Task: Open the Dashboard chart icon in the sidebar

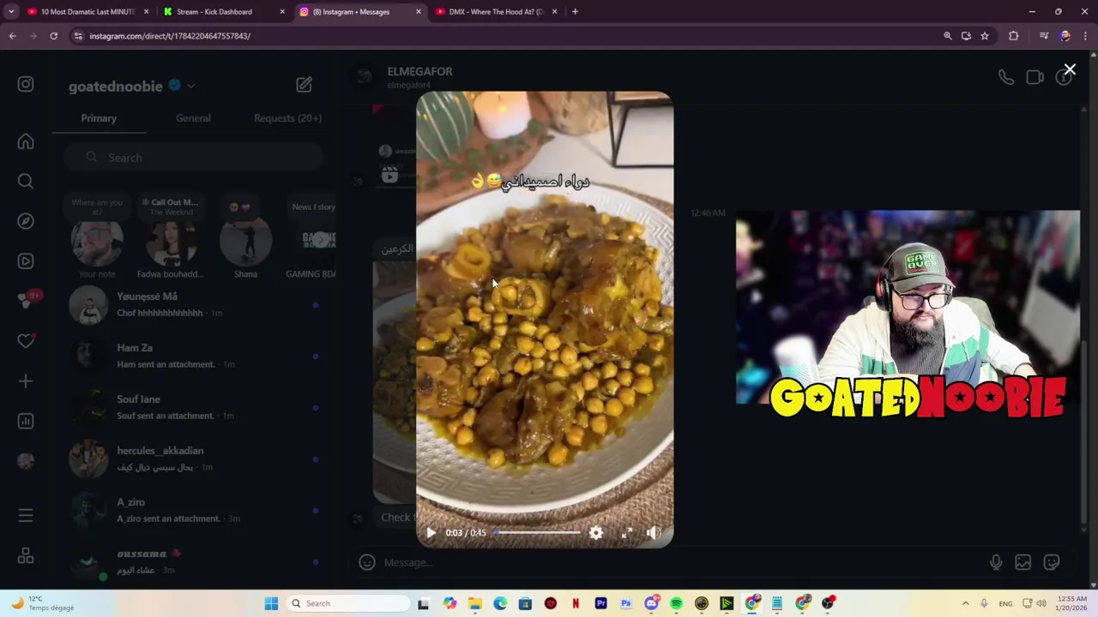Action: [x=26, y=421]
